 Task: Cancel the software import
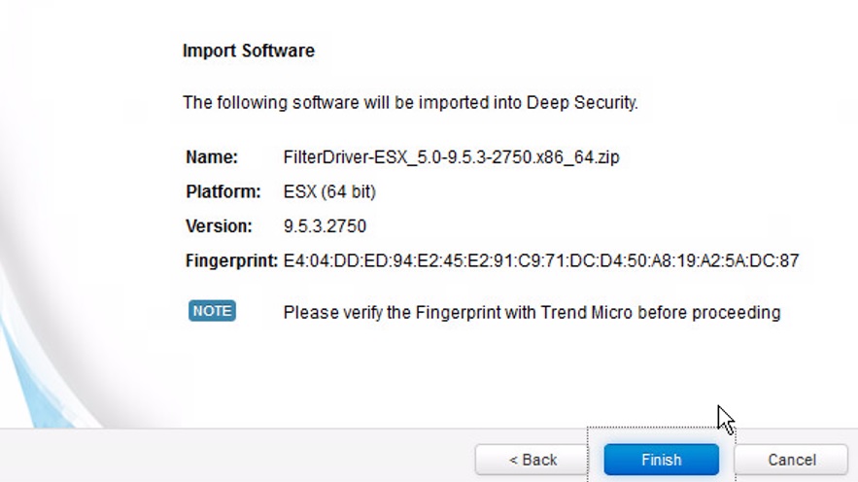791,460
